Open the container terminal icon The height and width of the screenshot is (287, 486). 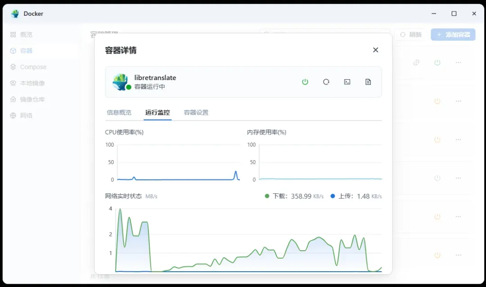point(347,82)
